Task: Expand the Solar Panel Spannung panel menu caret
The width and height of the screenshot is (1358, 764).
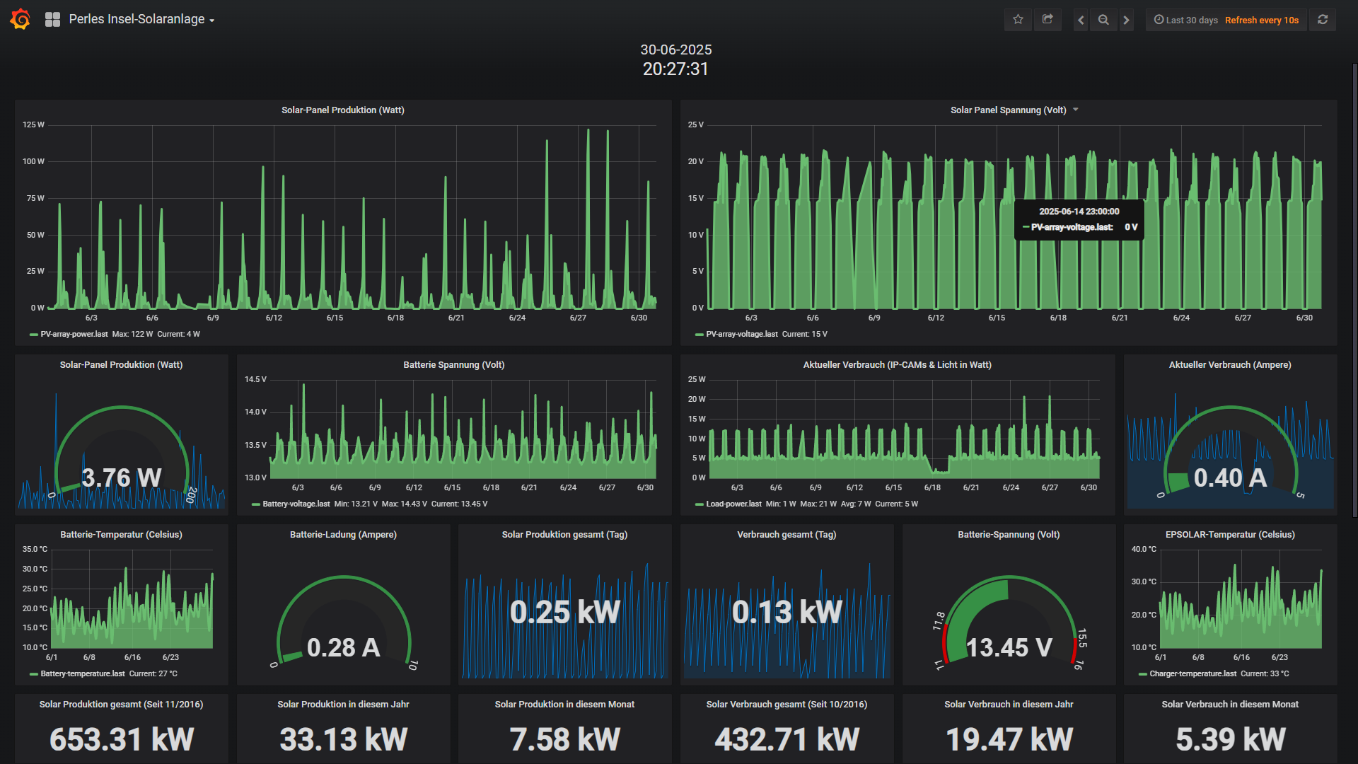Action: 1076,110
